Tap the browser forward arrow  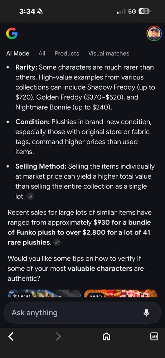tap(59, 336)
